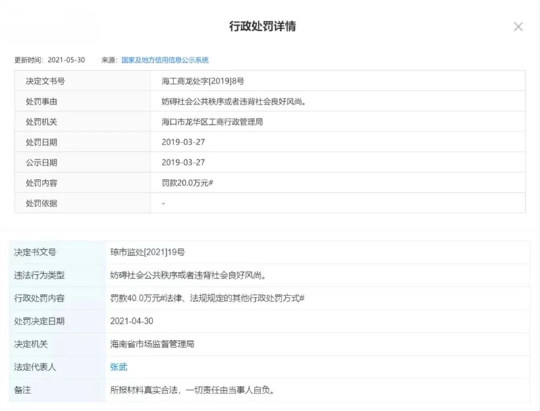This screenshot has width=540, height=411.
Task: Click the 处罚依据 row label
Action: [41, 203]
